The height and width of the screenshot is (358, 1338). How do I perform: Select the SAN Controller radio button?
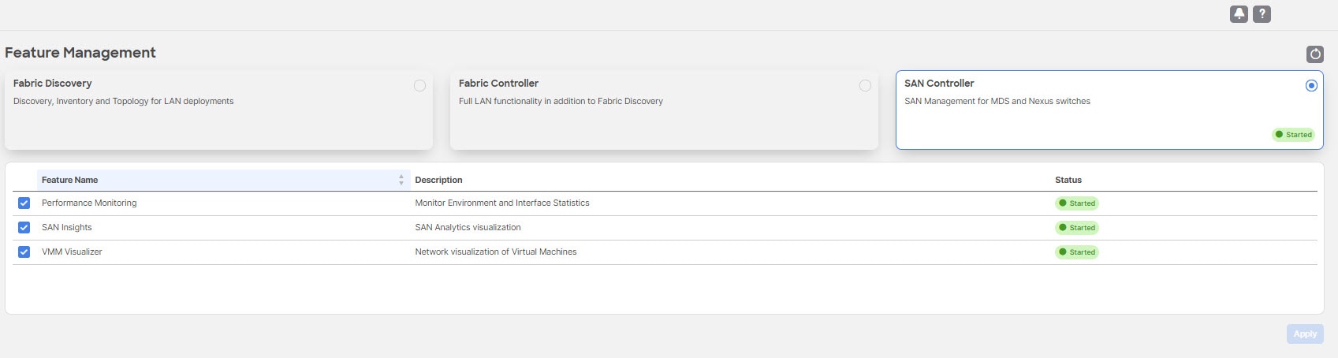[1311, 85]
